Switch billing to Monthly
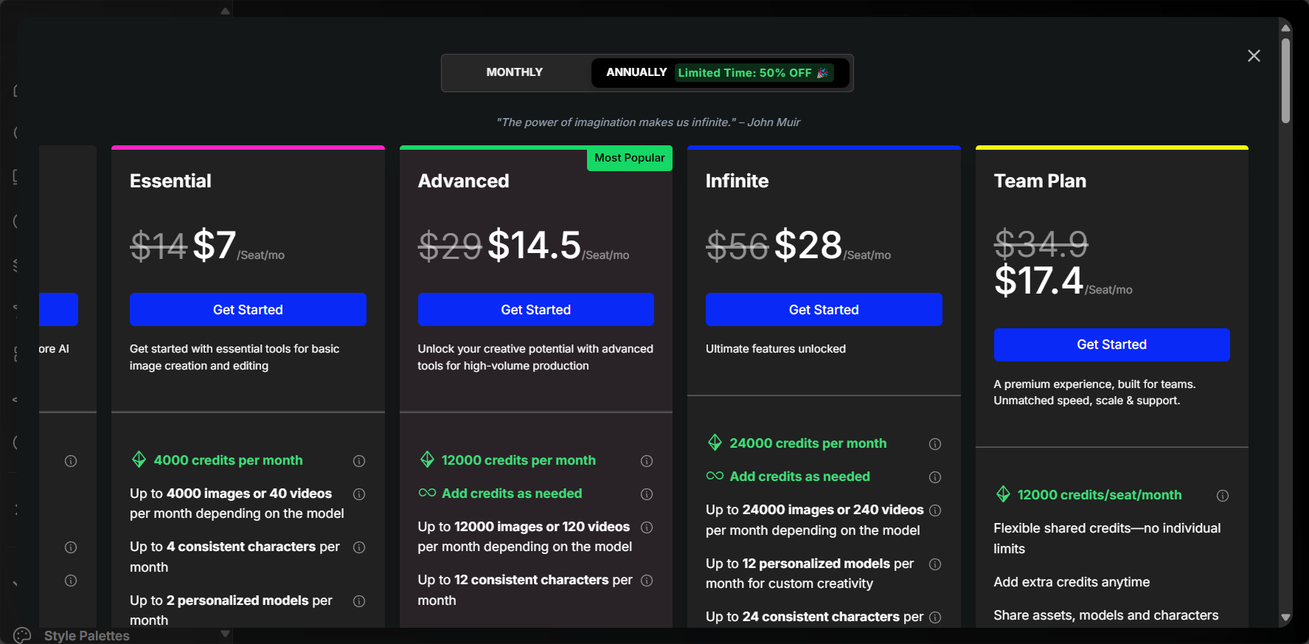Image resolution: width=1309 pixels, height=644 pixels. 515,72
